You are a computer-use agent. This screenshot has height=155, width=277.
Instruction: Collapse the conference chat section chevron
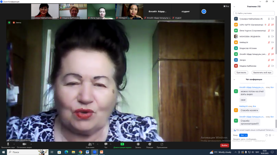[235, 79]
